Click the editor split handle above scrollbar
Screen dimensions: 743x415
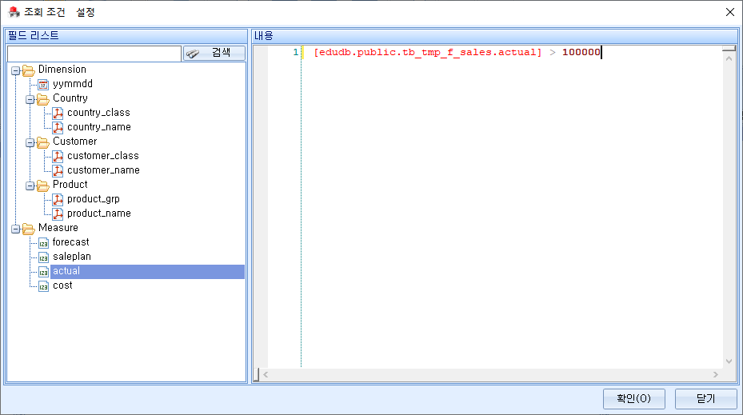pos(729,48)
